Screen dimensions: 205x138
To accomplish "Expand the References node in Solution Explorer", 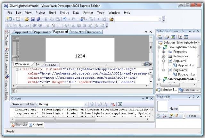I will coord(163,56).
